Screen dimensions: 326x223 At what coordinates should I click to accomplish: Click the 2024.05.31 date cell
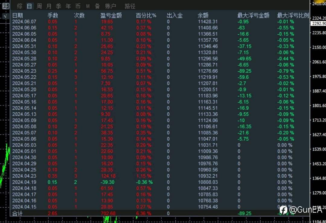pos(24,46)
